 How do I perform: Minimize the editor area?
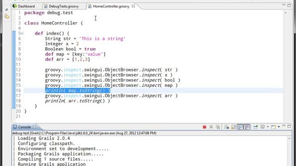pos(284,5)
